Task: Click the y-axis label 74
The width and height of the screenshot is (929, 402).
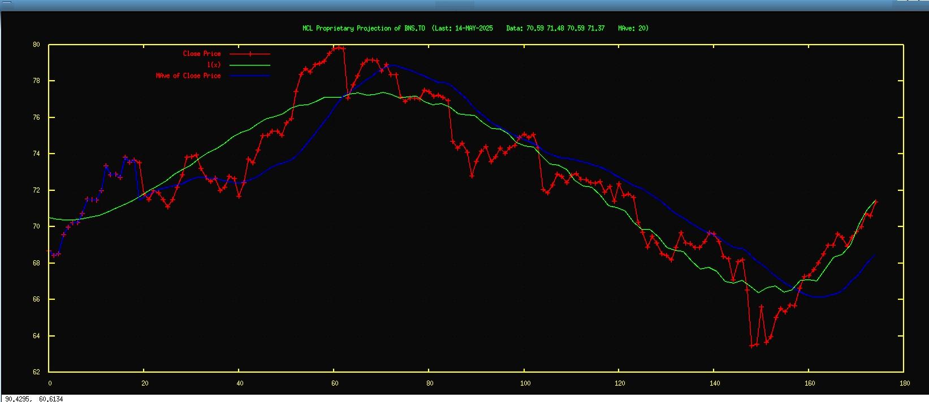Action: click(x=37, y=154)
